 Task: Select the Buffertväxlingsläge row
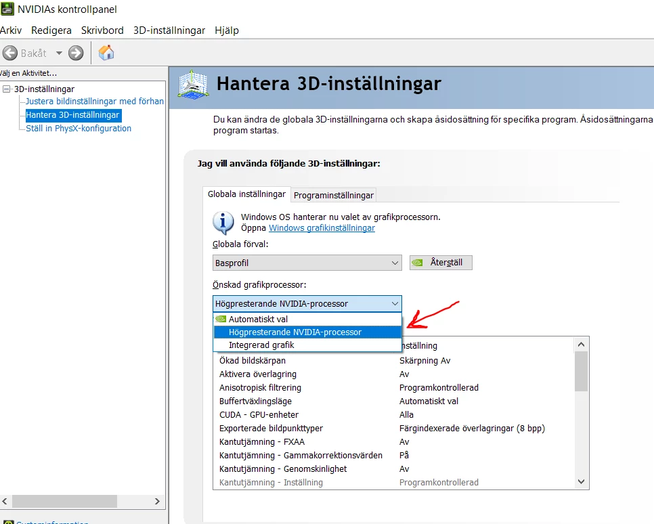coord(394,401)
